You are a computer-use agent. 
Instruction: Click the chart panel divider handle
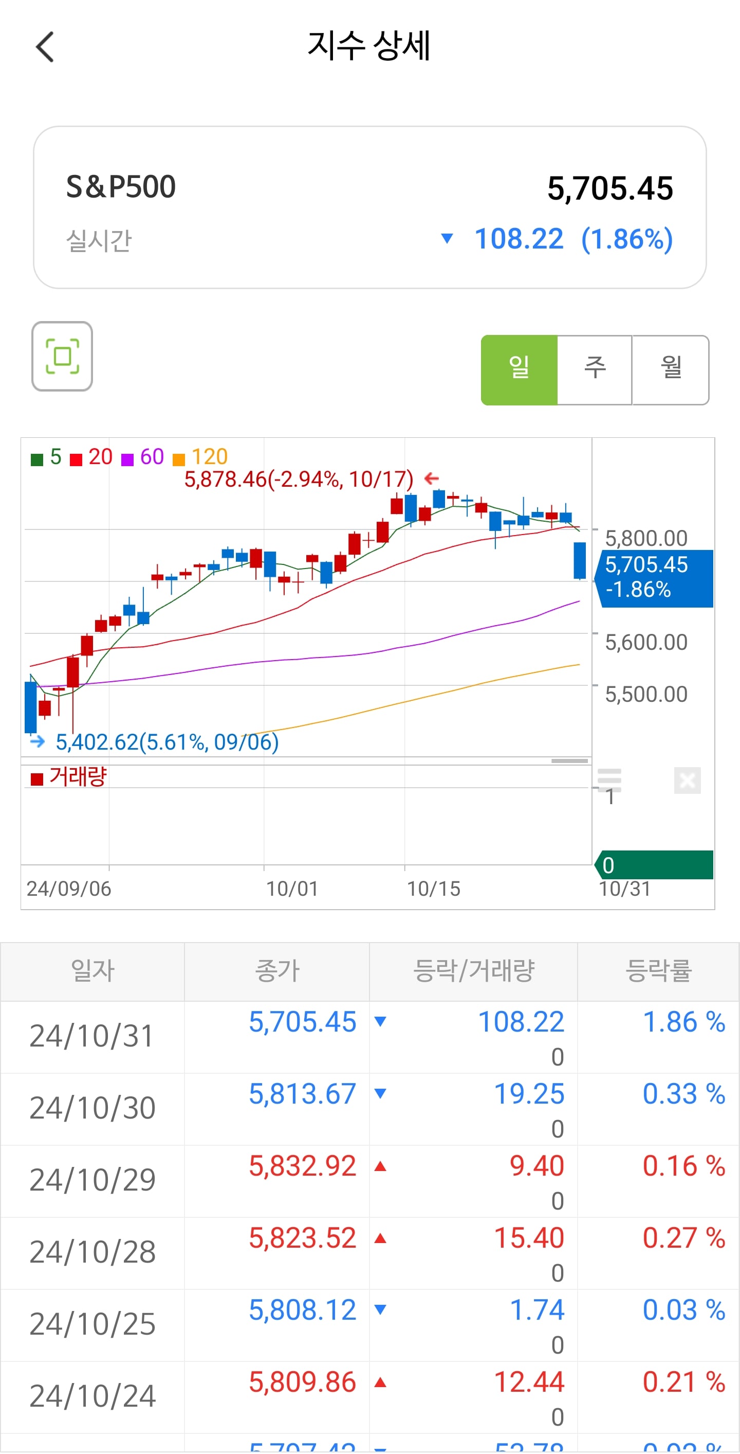[570, 761]
